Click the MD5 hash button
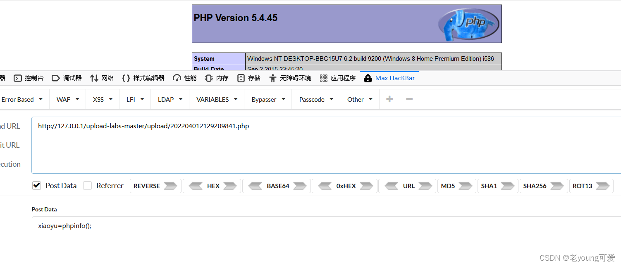Viewport: 621px width, 266px height. click(x=456, y=186)
